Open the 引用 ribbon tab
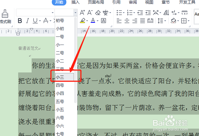The height and width of the screenshot is (136, 199). [x=116, y=2]
